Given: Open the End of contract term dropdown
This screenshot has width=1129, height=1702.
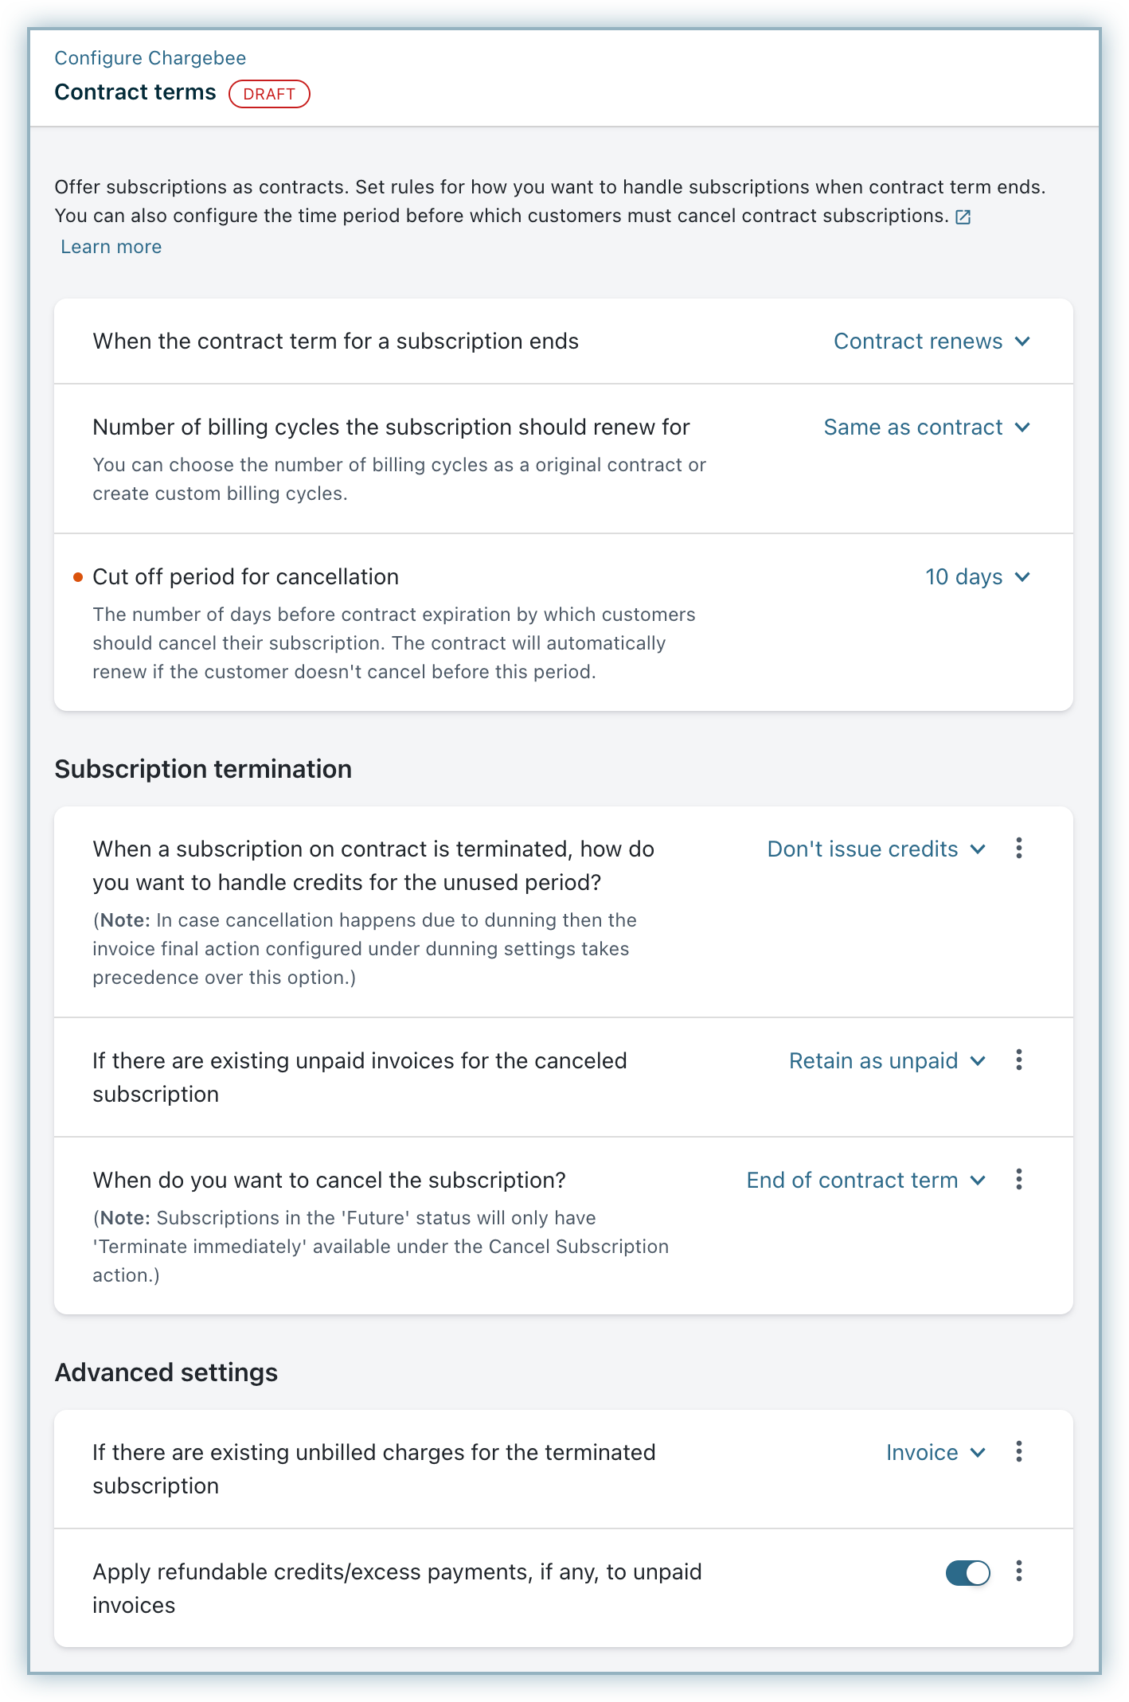Looking at the screenshot, I should click(865, 1181).
